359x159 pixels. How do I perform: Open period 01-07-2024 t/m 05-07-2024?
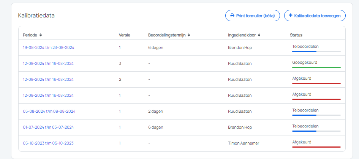[48, 127]
